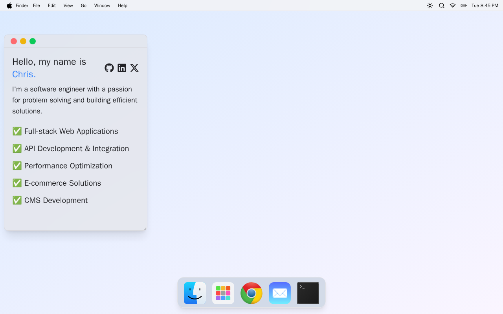Close the portfolio window
This screenshot has width=503, height=314.
pyautogui.click(x=14, y=41)
